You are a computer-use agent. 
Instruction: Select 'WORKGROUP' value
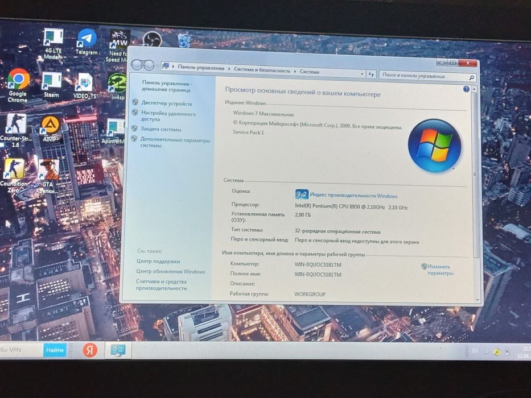310,295
